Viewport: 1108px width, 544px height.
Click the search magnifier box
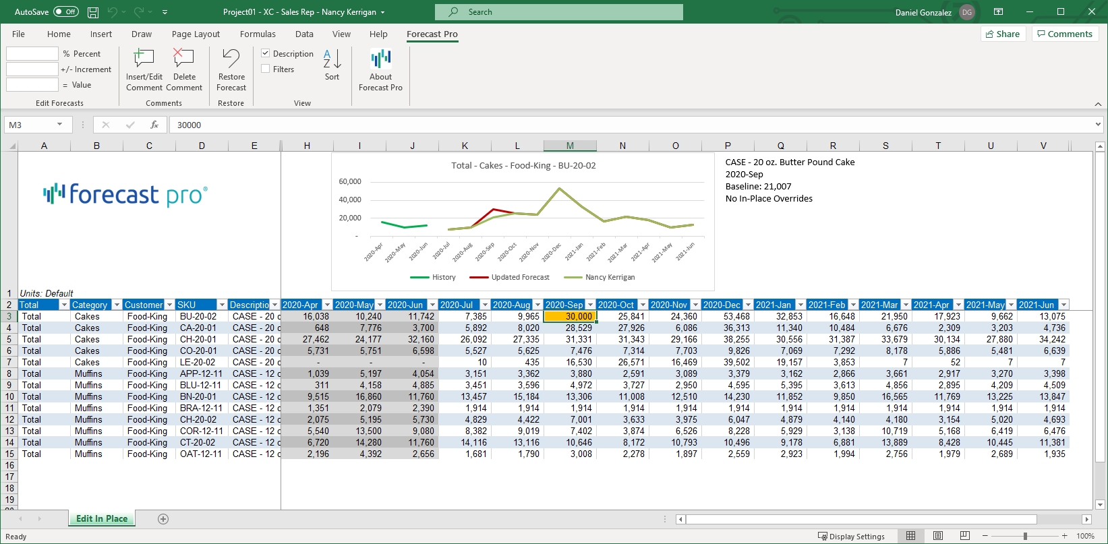tap(559, 12)
